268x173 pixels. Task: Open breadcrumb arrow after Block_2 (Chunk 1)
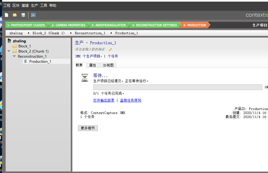(71, 33)
